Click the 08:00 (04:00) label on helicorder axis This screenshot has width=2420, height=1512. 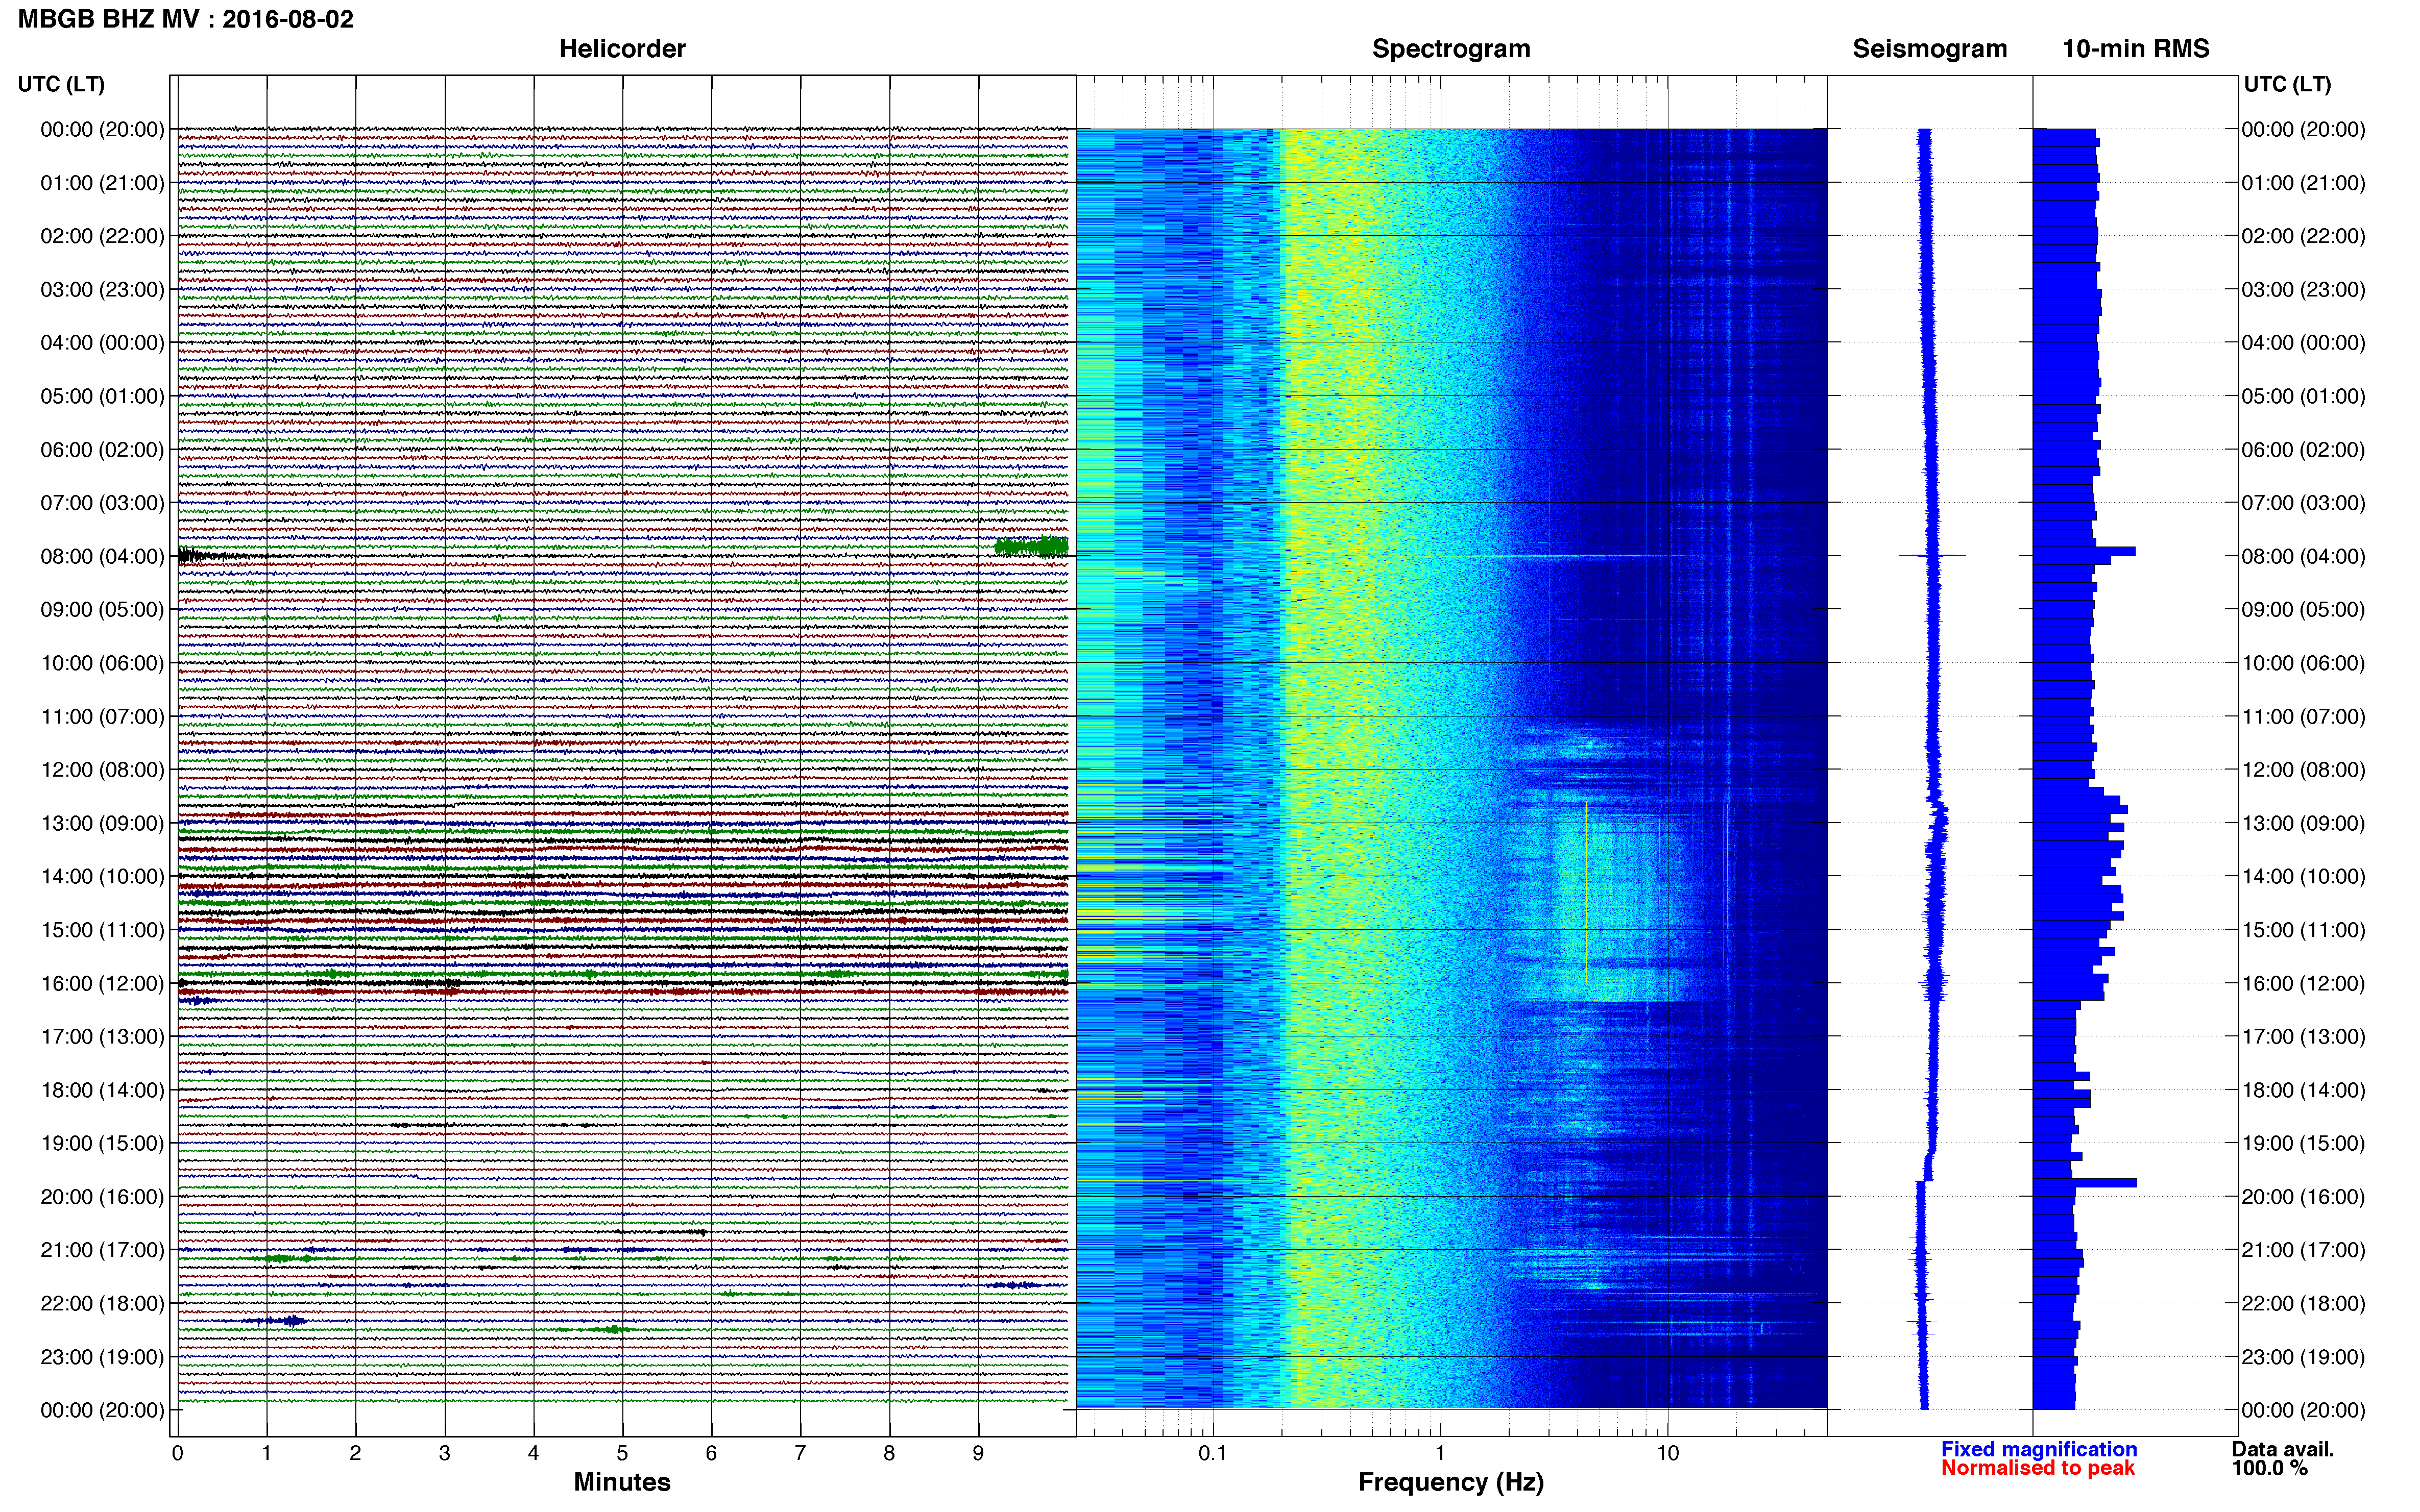[x=102, y=556]
